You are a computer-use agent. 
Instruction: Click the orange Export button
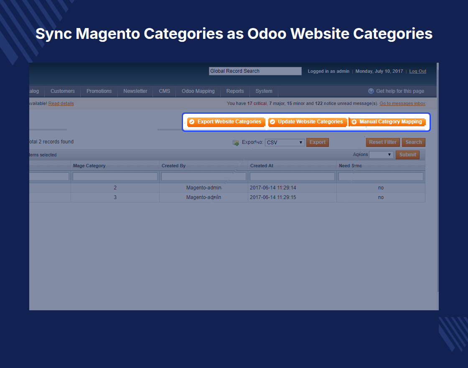coord(317,142)
